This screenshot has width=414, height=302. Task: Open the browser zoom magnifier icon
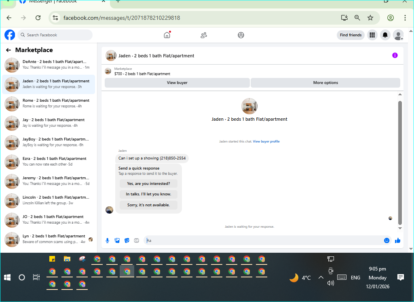click(357, 18)
